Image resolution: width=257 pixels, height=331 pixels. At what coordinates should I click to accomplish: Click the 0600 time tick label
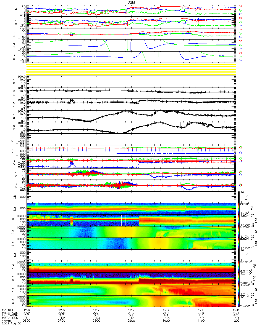tap(27, 321)
